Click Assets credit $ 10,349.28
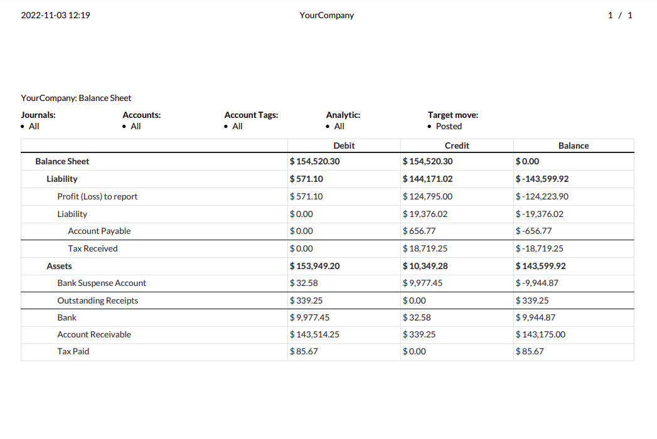The width and height of the screenshot is (657, 439). [x=425, y=266]
